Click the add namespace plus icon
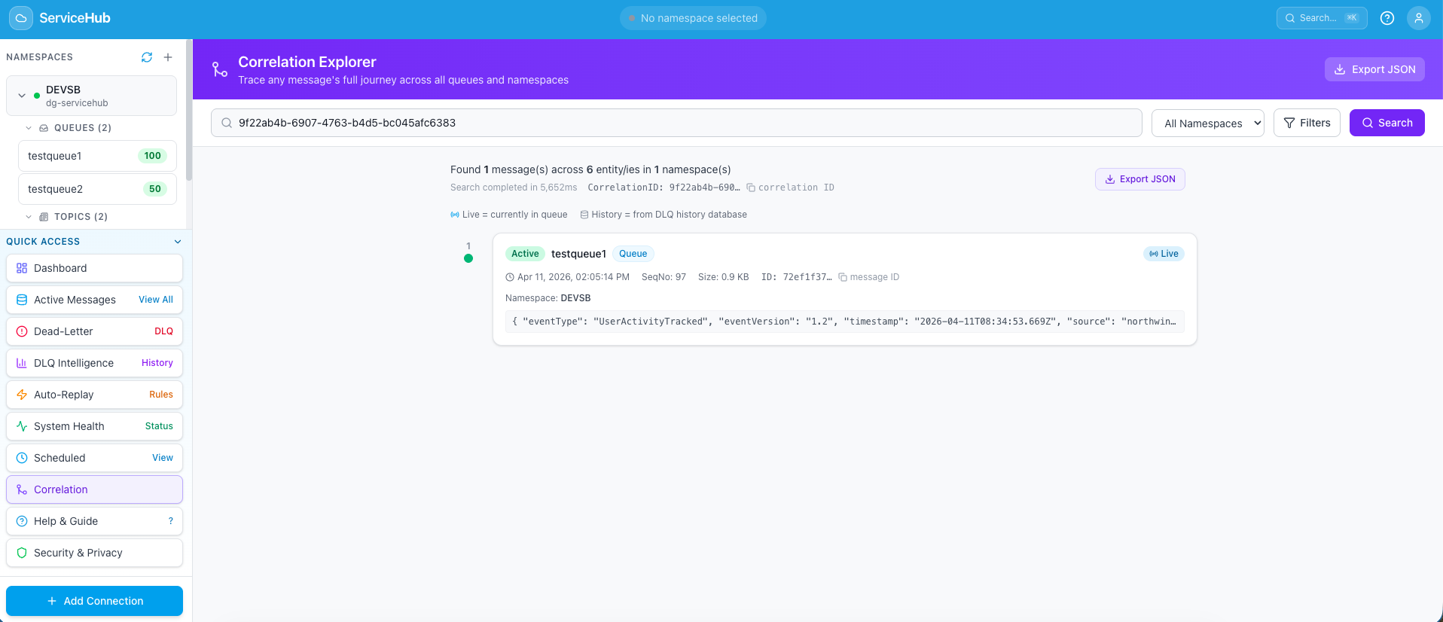This screenshot has height=622, width=1443. 168,57
